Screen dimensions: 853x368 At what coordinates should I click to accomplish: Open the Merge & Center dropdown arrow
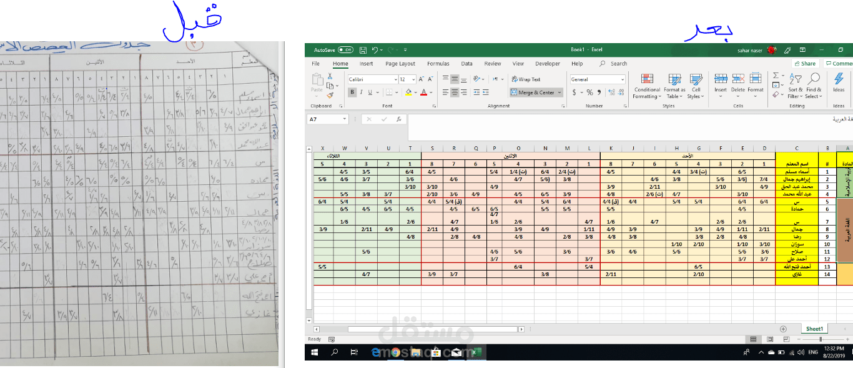click(x=560, y=92)
